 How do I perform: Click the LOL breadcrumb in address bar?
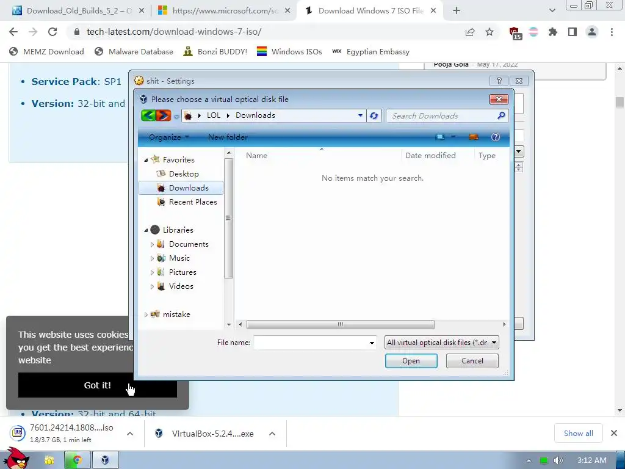point(213,115)
